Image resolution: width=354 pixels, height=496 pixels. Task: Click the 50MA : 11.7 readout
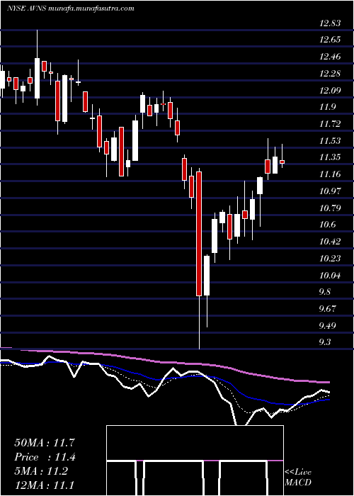tap(45, 443)
